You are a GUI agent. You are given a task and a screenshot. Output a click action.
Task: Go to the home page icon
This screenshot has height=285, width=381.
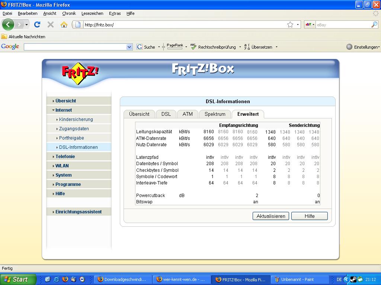64,24
